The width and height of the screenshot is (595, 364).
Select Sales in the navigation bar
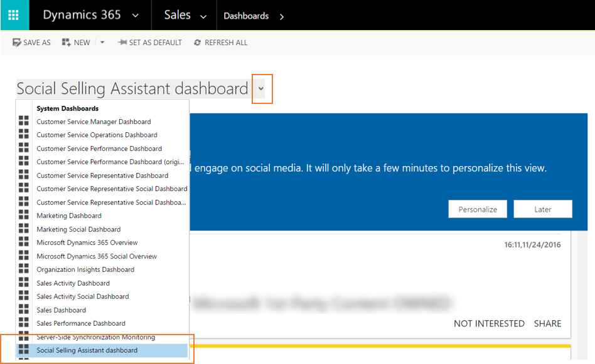click(x=177, y=15)
